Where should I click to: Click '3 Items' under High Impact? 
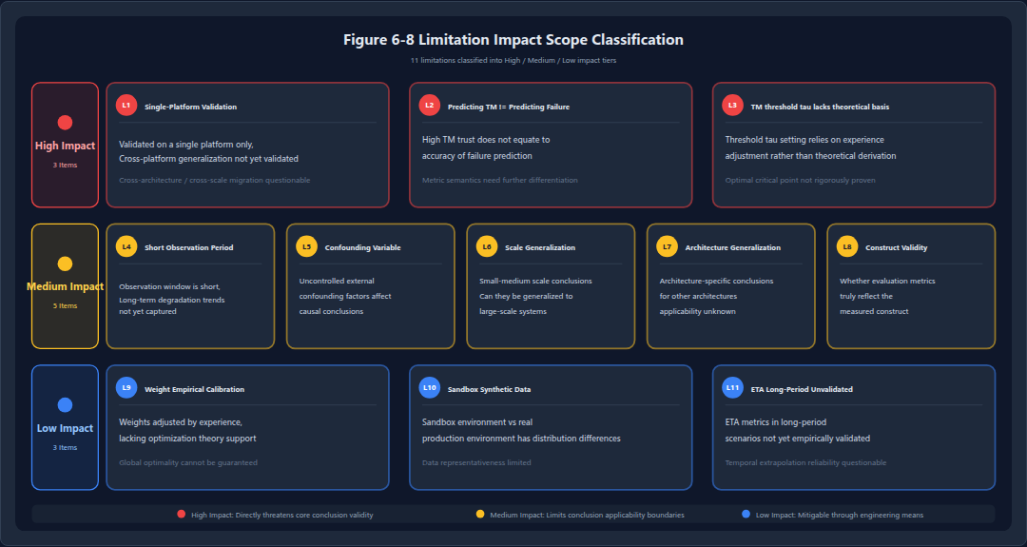(x=65, y=166)
